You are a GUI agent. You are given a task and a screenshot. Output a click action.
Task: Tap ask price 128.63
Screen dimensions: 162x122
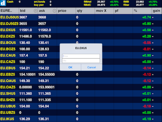click(44, 49)
